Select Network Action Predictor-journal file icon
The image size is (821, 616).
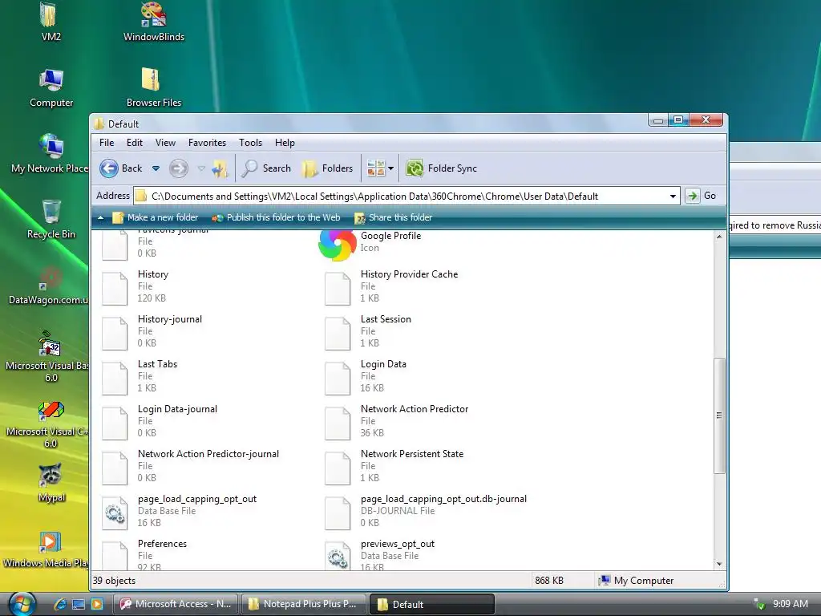pyautogui.click(x=115, y=468)
